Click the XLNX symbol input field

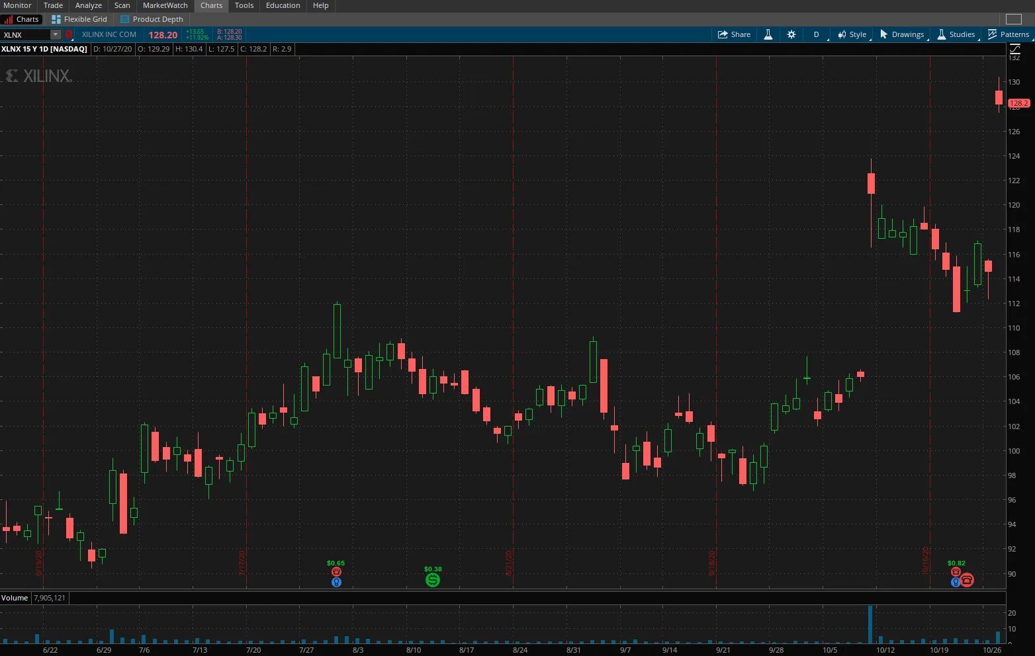coord(26,35)
